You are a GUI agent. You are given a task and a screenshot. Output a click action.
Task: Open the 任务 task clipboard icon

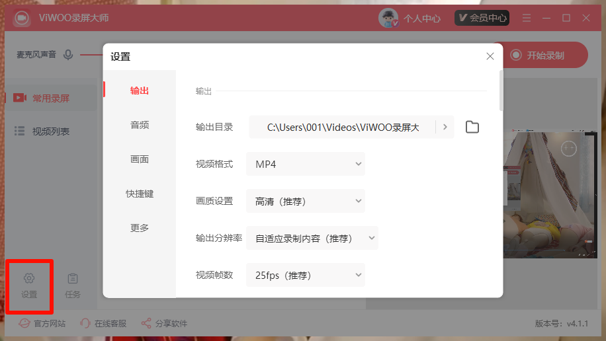[73, 278]
